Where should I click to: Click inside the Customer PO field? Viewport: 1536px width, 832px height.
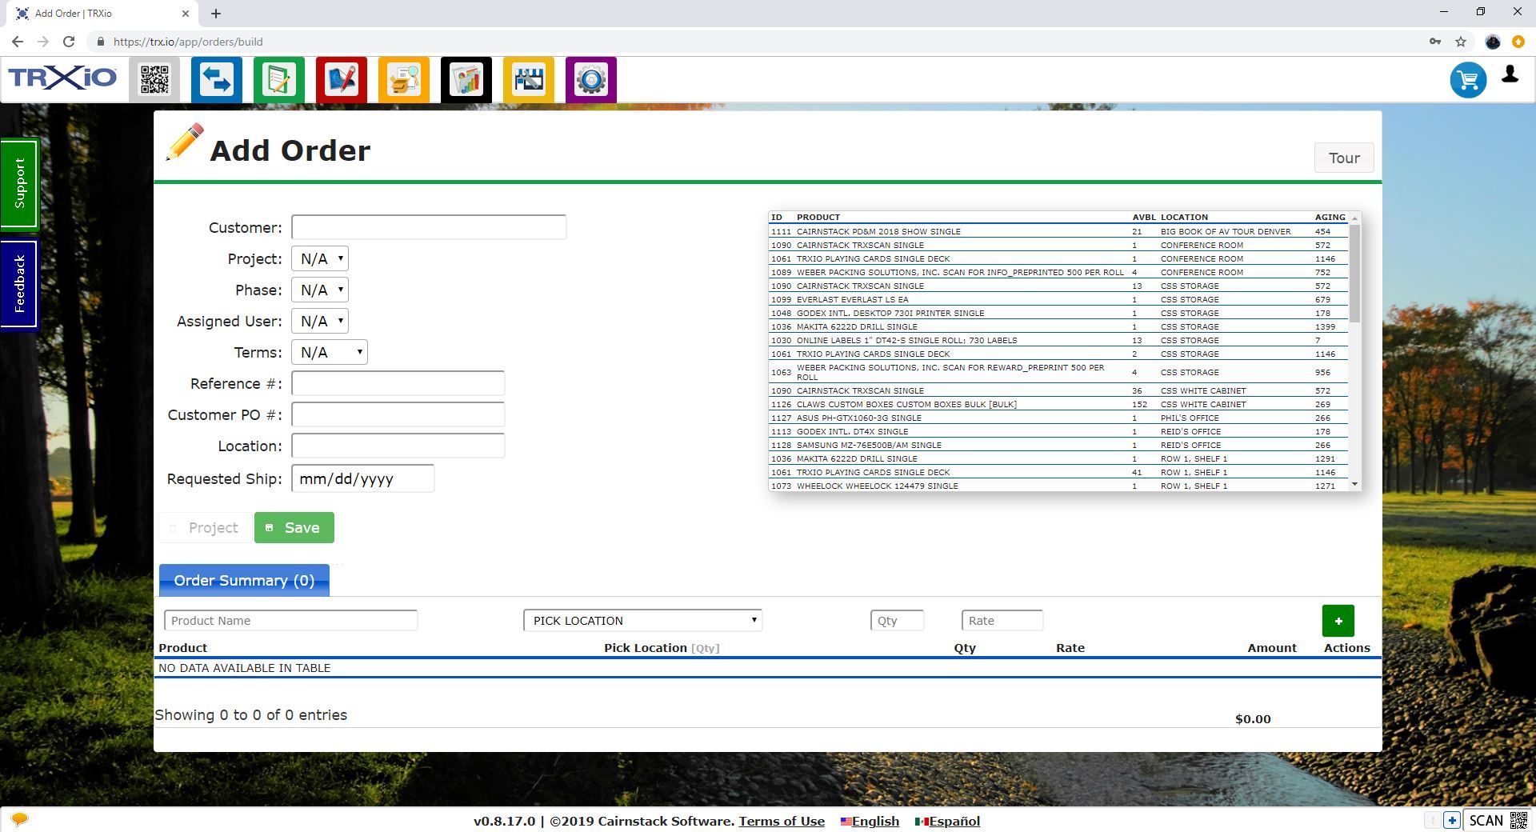click(398, 414)
